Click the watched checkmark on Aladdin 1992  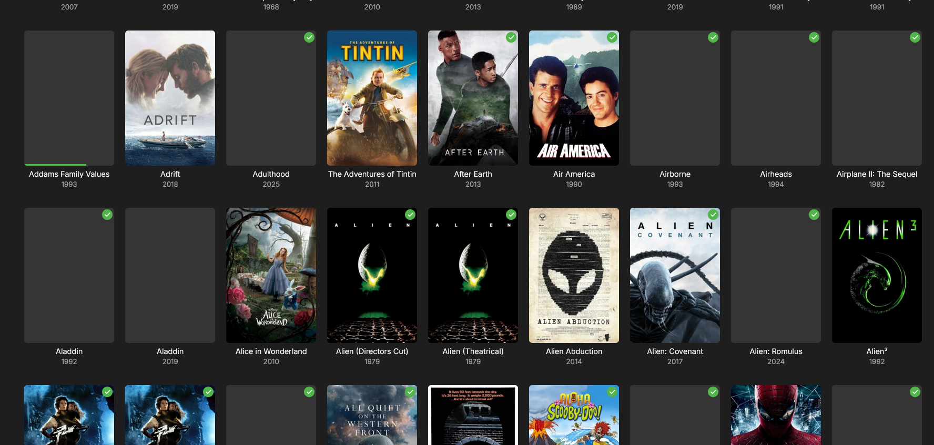click(x=107, y=215)
